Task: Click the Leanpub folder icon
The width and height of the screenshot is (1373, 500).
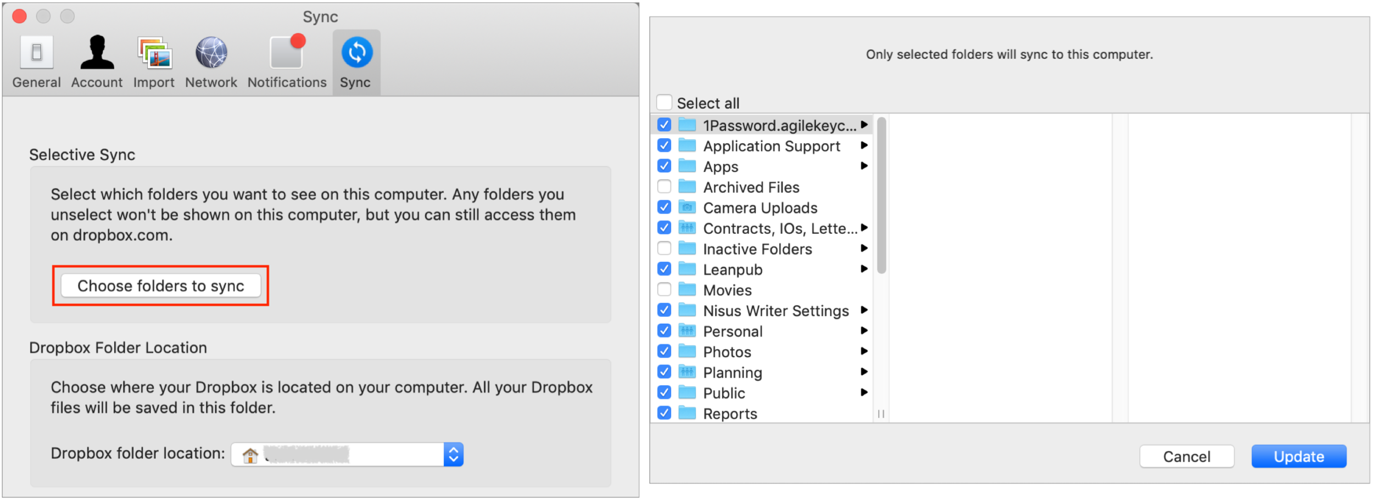Action: [687, 269]
